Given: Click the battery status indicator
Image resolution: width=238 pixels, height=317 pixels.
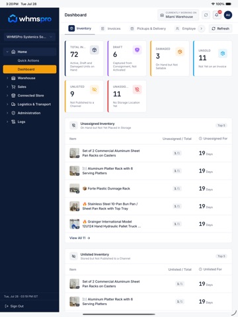Looking at the screenshot, I should click(x=229, y=4).
